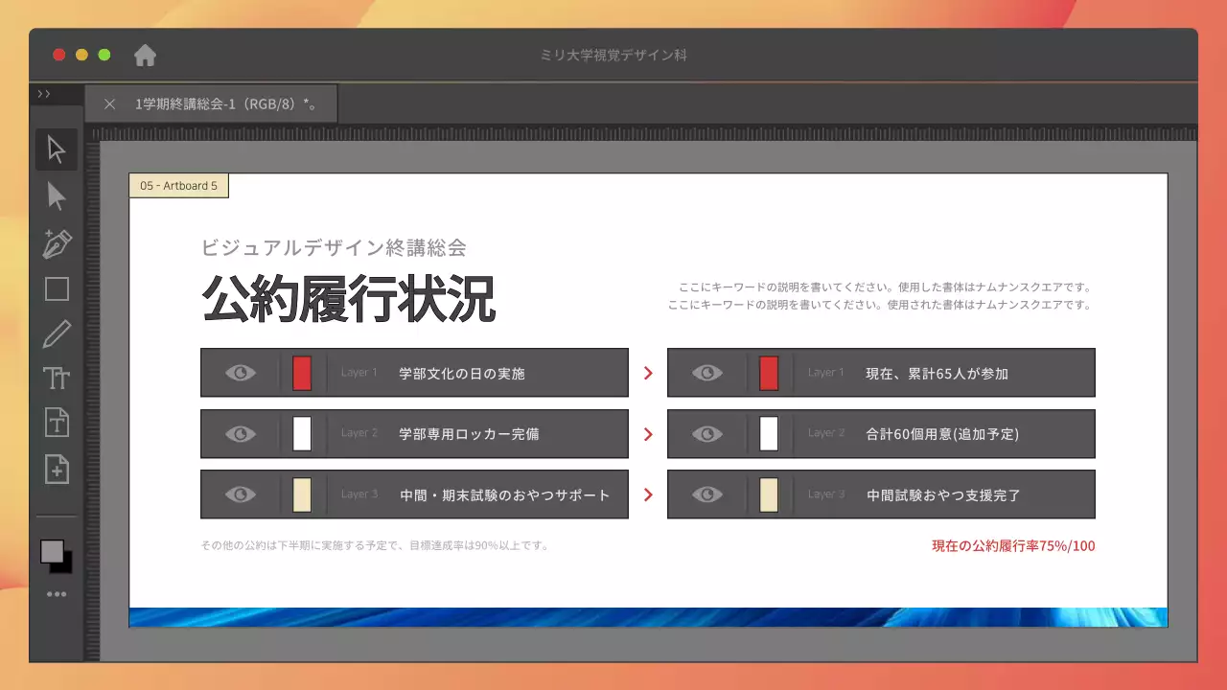This screenshot has width=1227, height=690.
Task: Click the New Artboard icon in the toolbar
Action: coord(57,467)
